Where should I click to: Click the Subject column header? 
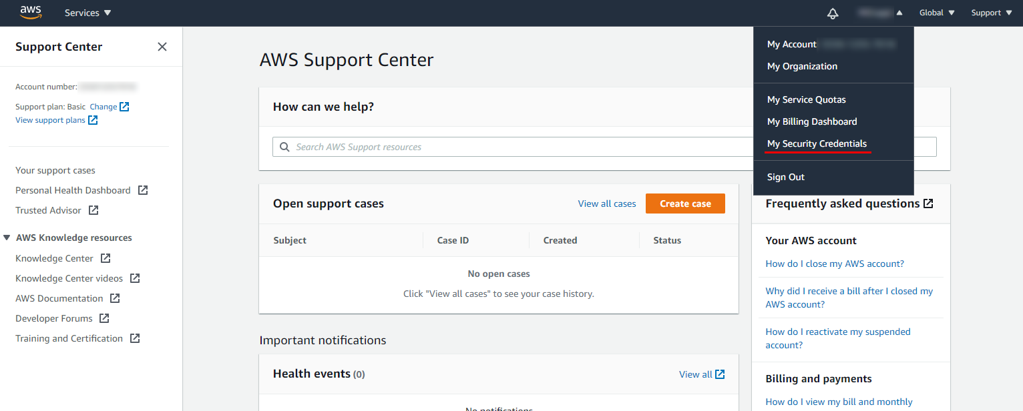click(290, 240)
